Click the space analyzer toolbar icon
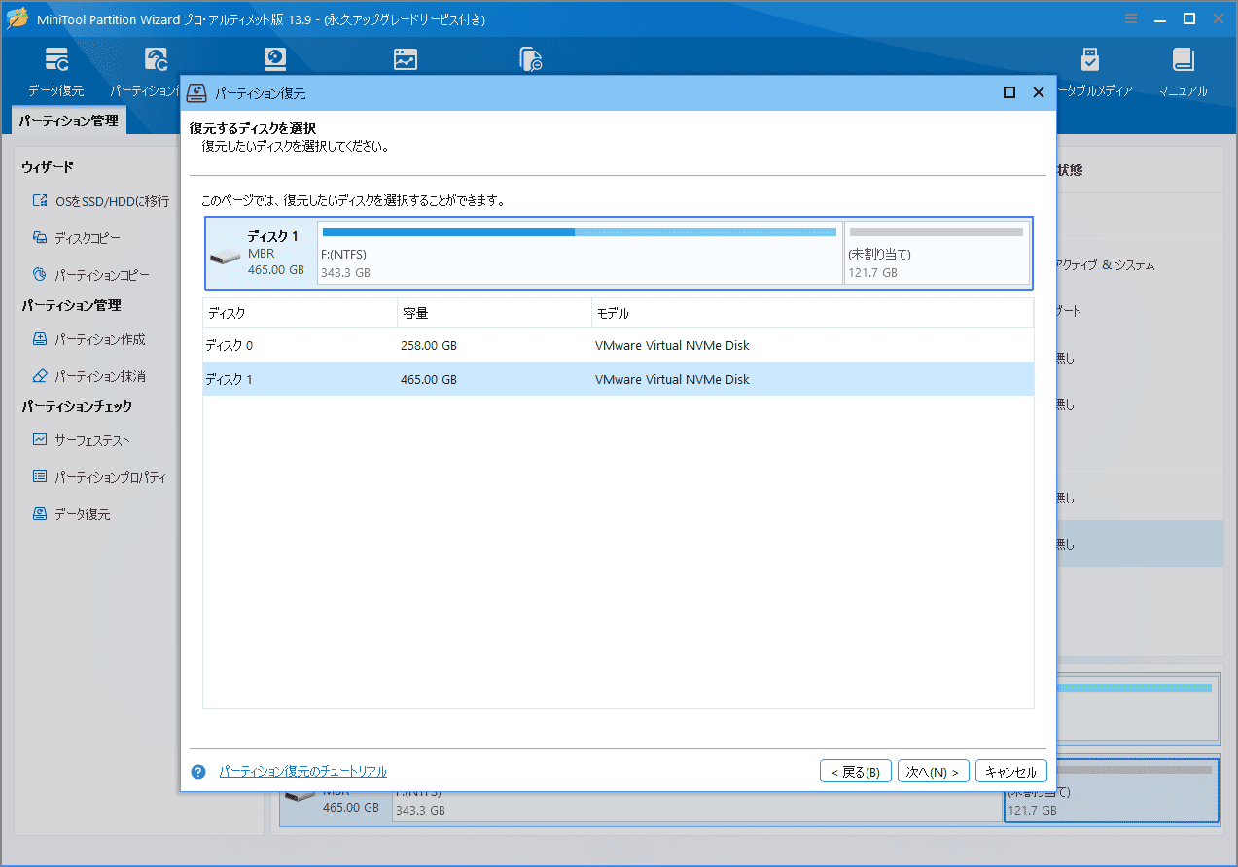 click(x=406, y=59)
